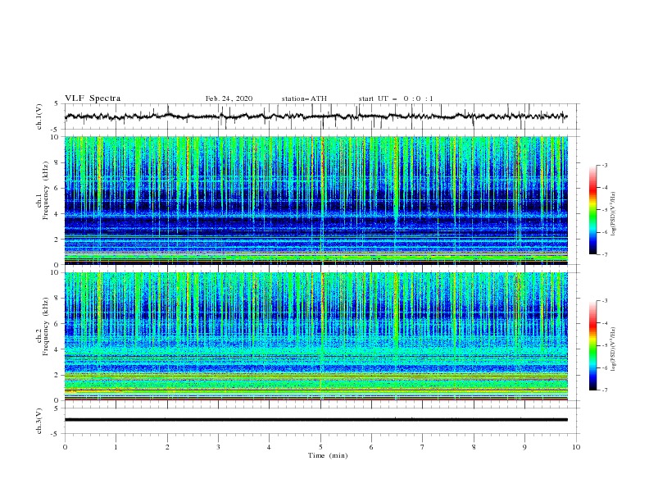
Task: Click time axis tick label "6"
Action: point(372,447)
